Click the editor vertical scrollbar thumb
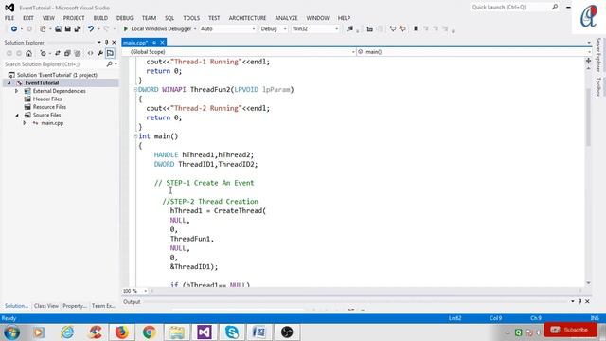Image resolution: width=606 pixels, height=341 pixels. tap(588, 117)
